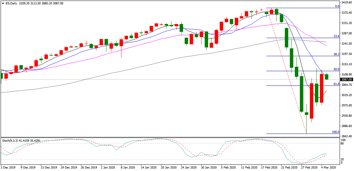Click the 80 level on stochastic scale
This screenshot has width=354, height=171.
tap(343, 144)
